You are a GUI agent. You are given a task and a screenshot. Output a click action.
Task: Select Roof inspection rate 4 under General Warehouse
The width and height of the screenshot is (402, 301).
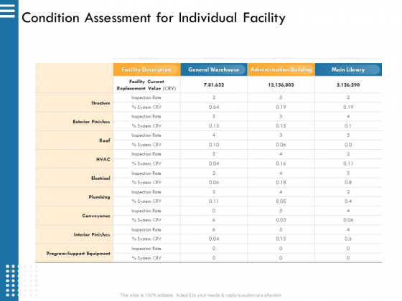tap(214, 135)
